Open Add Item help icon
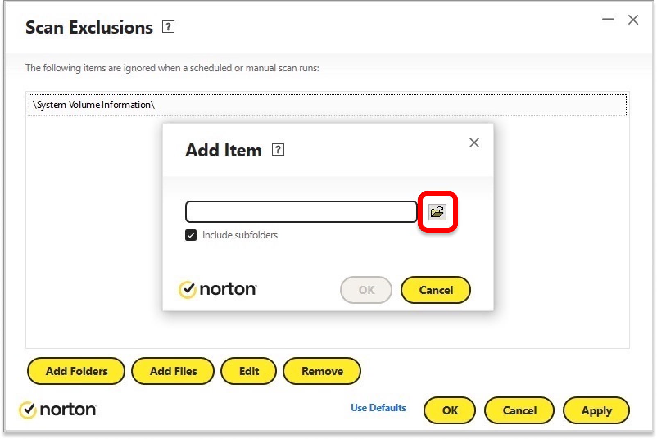 coord(278,150)
